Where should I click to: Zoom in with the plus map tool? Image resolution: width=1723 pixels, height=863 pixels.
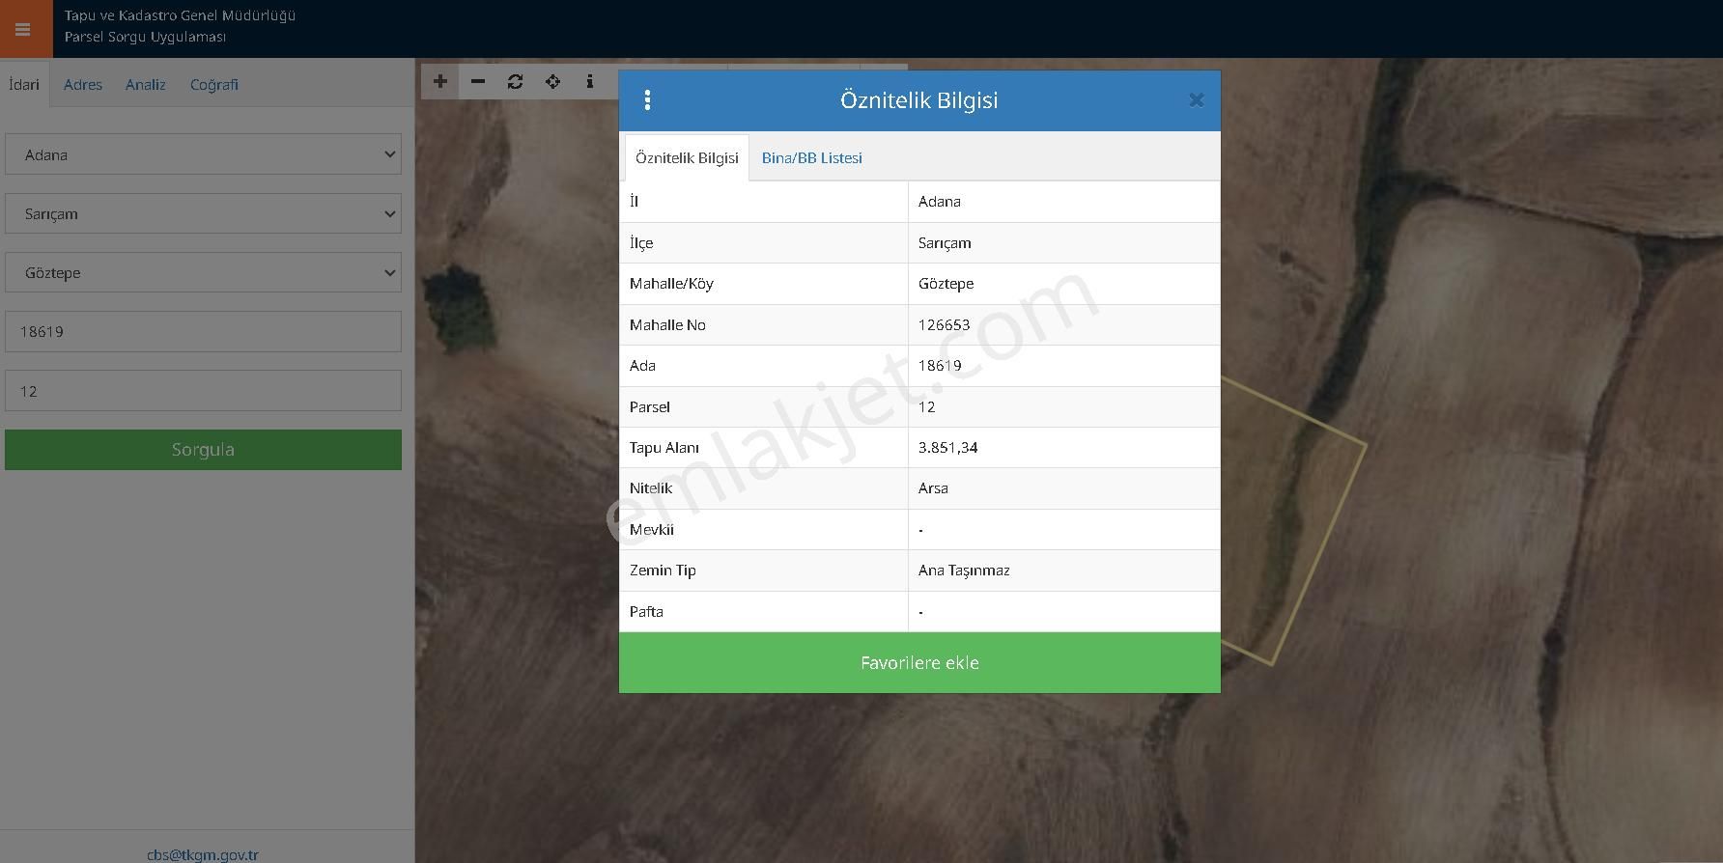[x=440, y=82]
